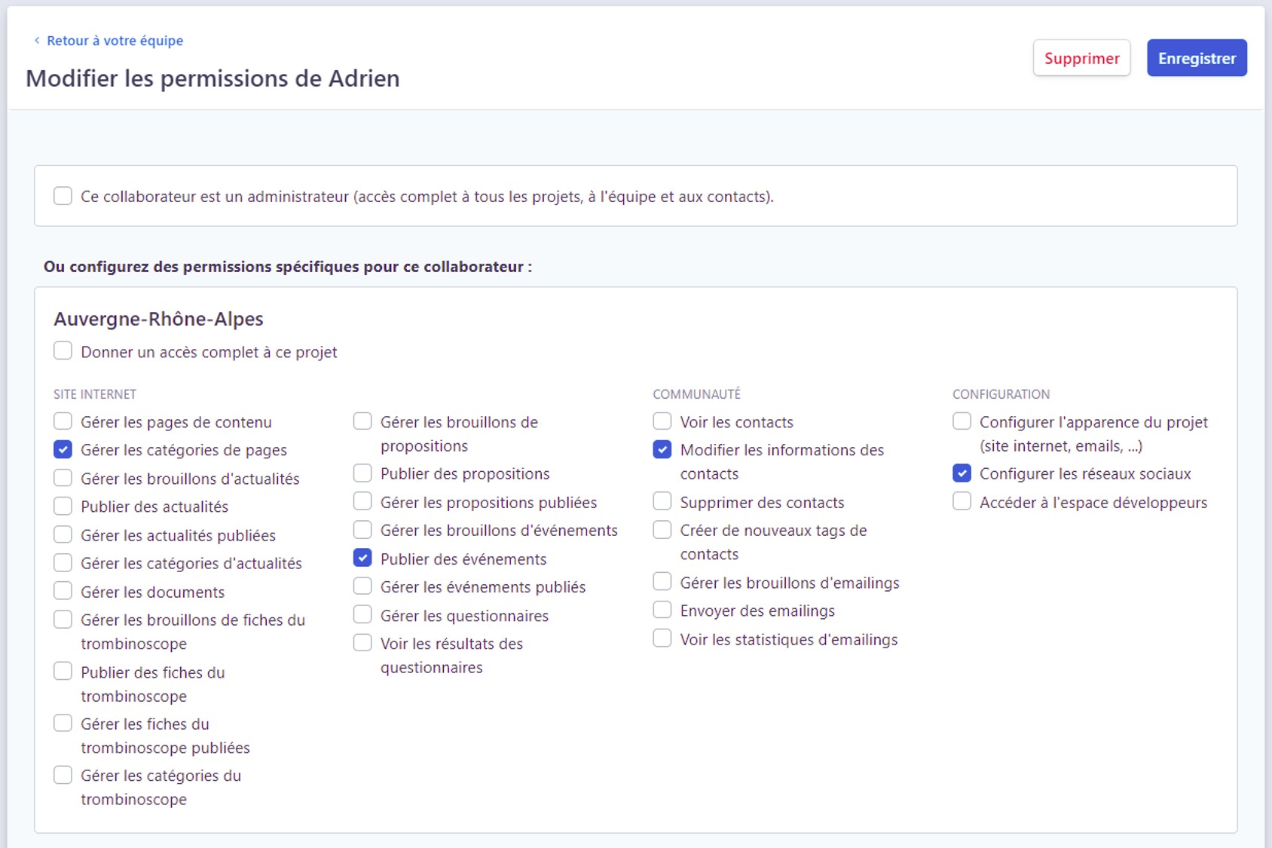Tick Publier des actualités checkbox
1272x848 pixels.
(x=63, y=507)
